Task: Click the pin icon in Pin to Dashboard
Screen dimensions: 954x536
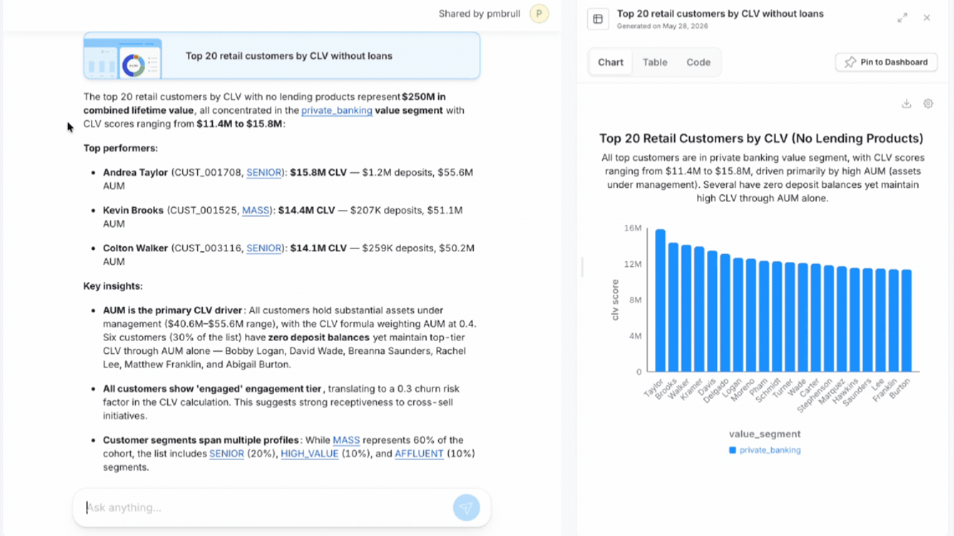Action: click(850, 62)
